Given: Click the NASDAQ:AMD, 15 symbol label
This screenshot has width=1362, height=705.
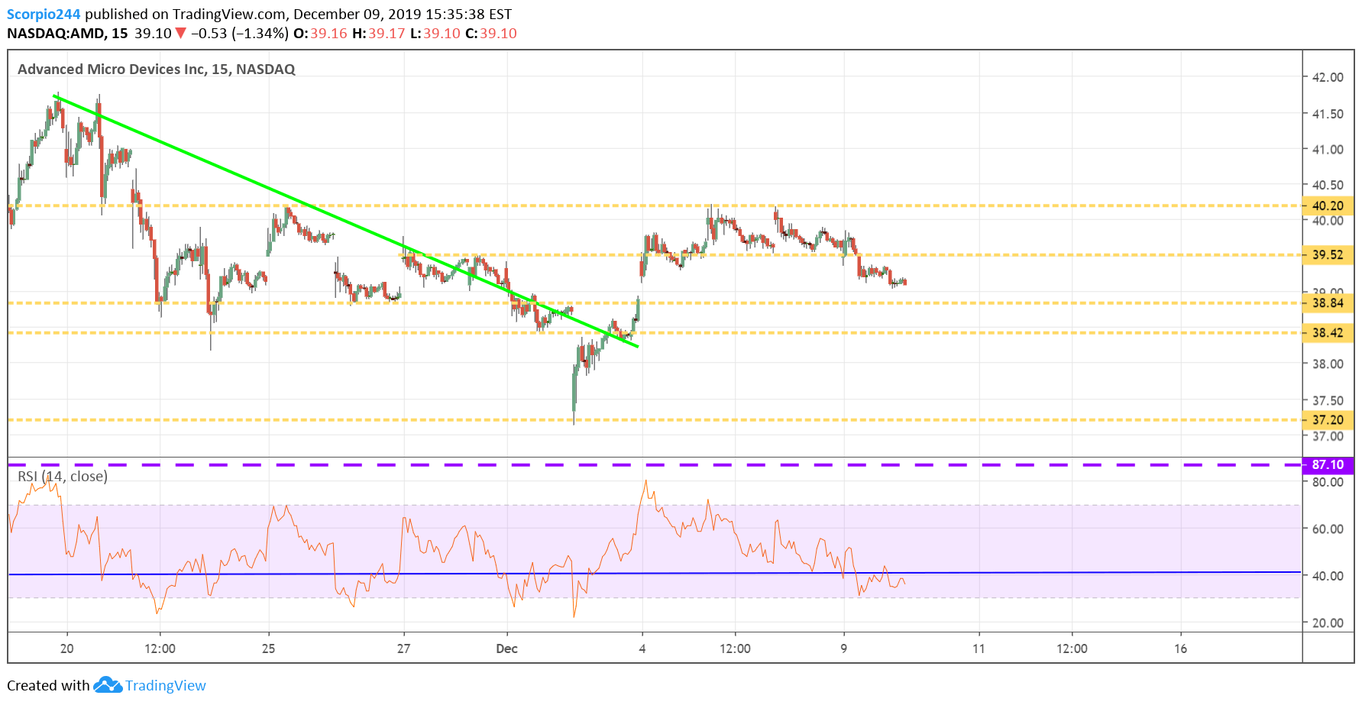Looking at the screenshot, I should (x=67, y=34).
